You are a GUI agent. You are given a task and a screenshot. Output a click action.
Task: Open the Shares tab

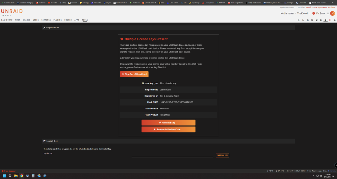26,20
